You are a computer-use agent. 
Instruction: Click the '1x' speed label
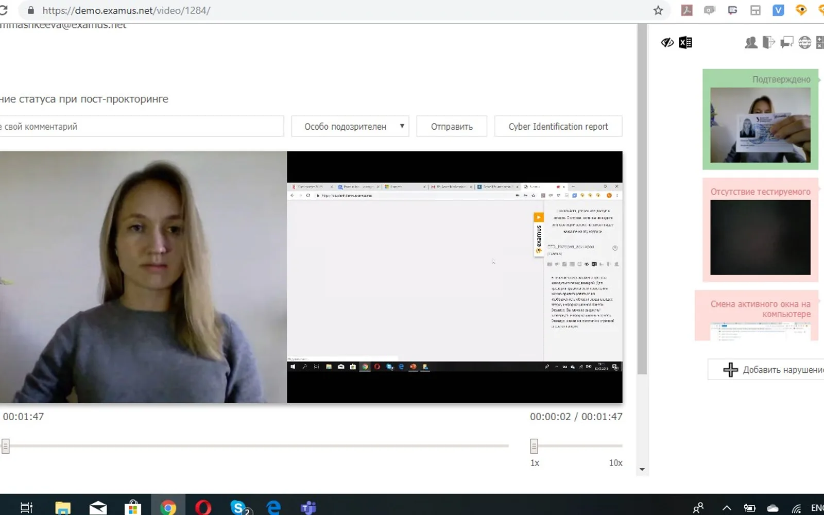coord(535,463)
